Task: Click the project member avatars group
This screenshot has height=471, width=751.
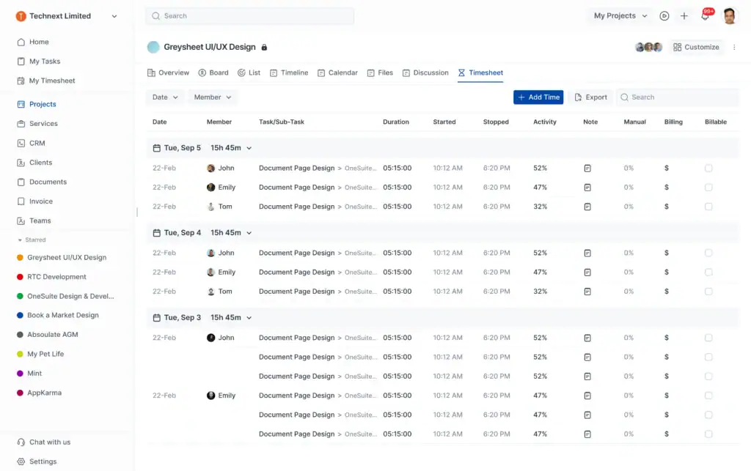Action: click(648, 47)
